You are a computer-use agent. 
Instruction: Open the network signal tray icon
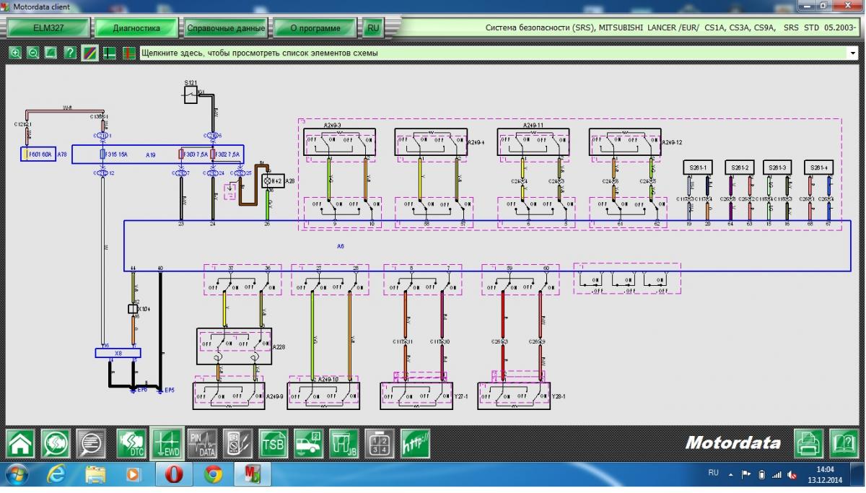(777, 474)
